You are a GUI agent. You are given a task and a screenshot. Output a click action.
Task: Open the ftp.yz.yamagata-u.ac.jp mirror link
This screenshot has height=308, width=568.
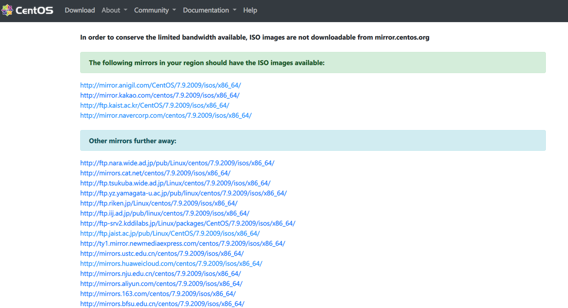click(184, 193)
